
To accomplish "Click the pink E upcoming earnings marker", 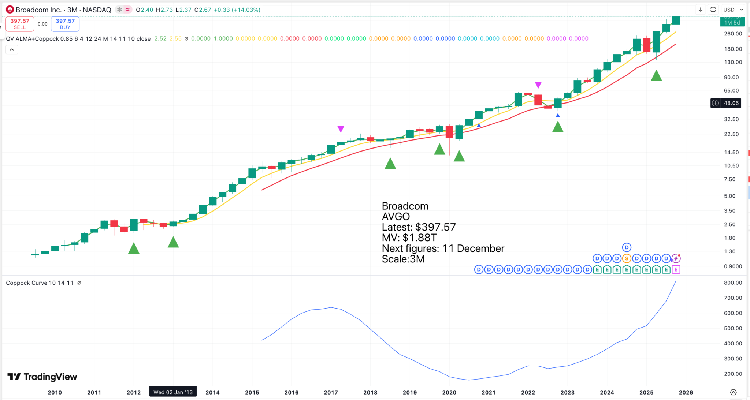I will (x=676, y=270).
